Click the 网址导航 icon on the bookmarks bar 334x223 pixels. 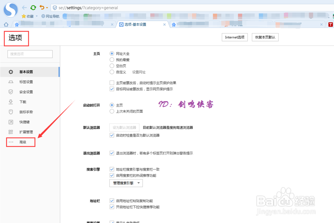pyautogui.click(x=43, y=16)
